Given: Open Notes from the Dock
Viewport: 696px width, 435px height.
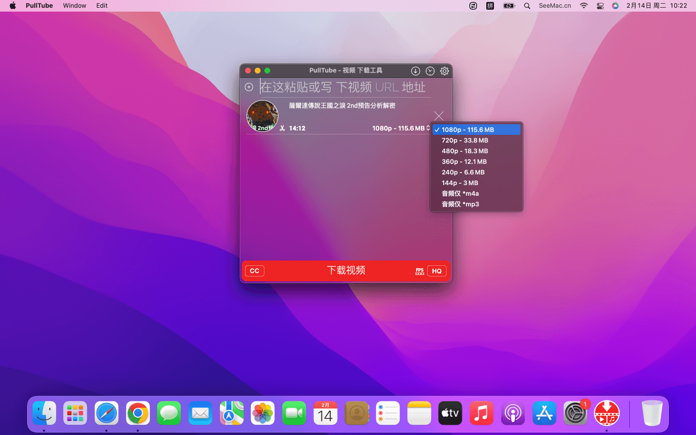Looking at the screenshot, I should tap(419, 413).
